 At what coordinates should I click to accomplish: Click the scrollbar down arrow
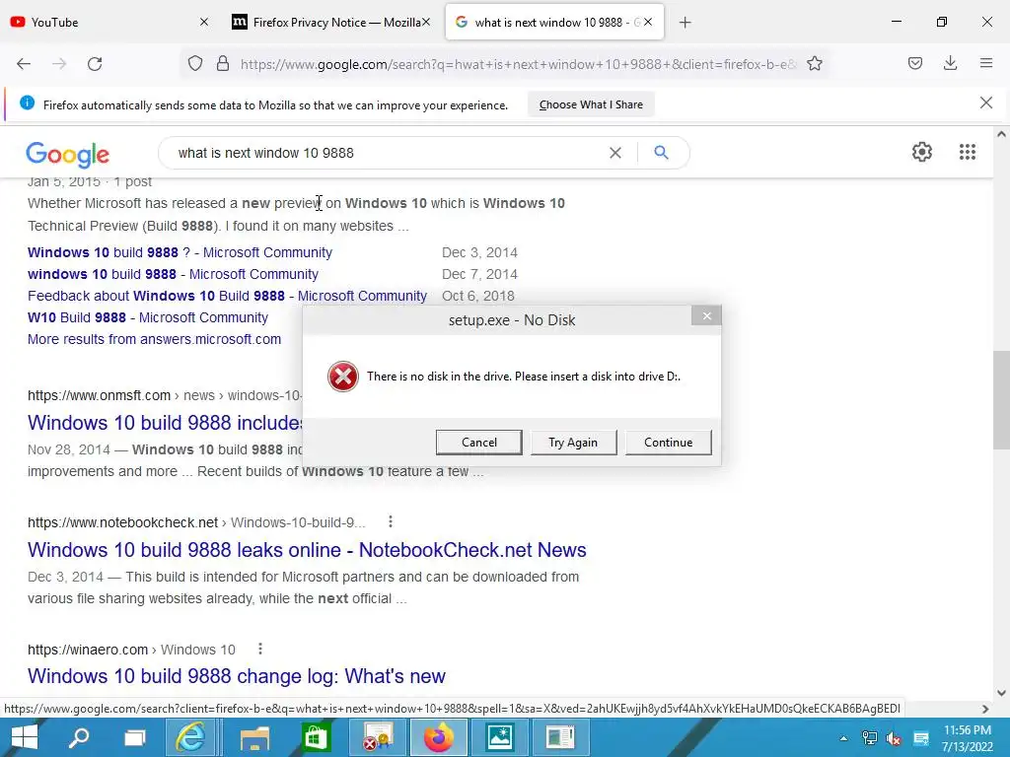pyautogui.click(x=1001, y=693)
